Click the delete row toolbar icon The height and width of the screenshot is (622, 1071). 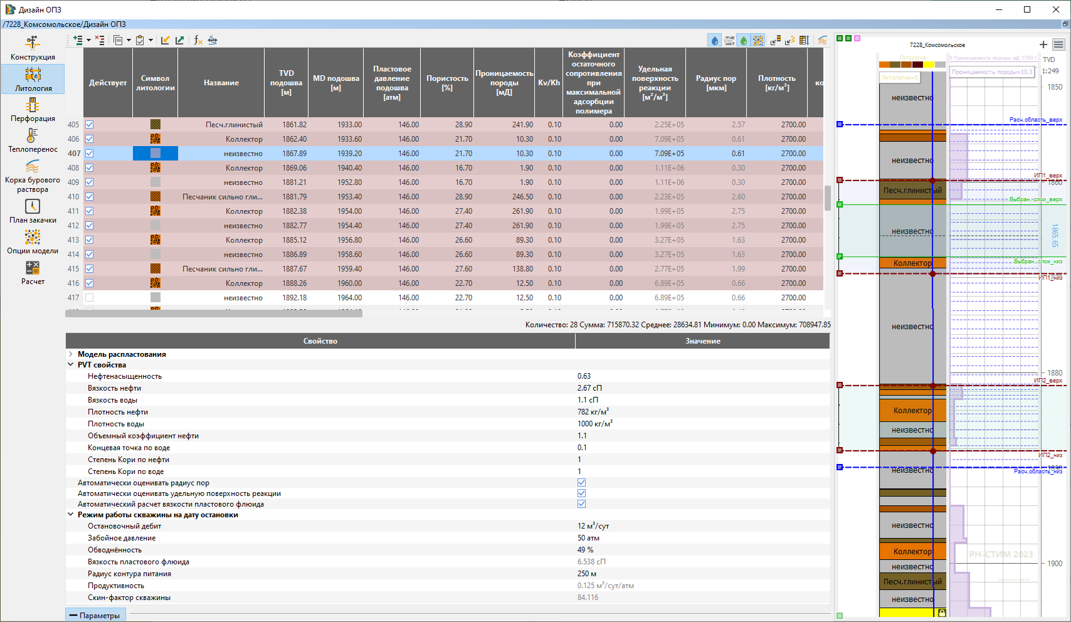pos(100,40)
